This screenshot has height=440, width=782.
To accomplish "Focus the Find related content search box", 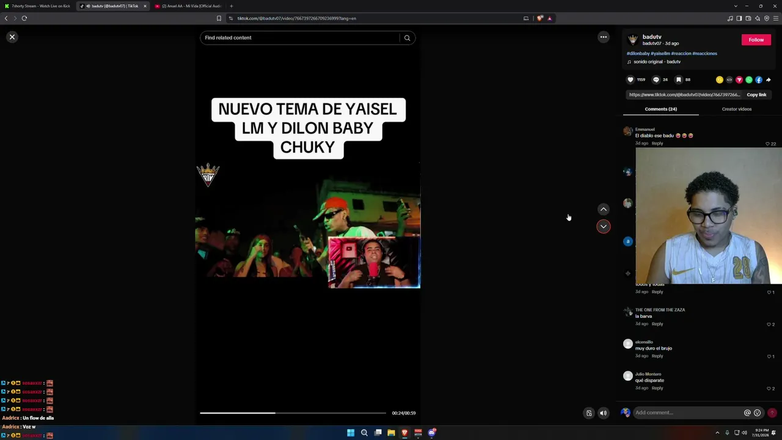I will (x=301, y=38).
